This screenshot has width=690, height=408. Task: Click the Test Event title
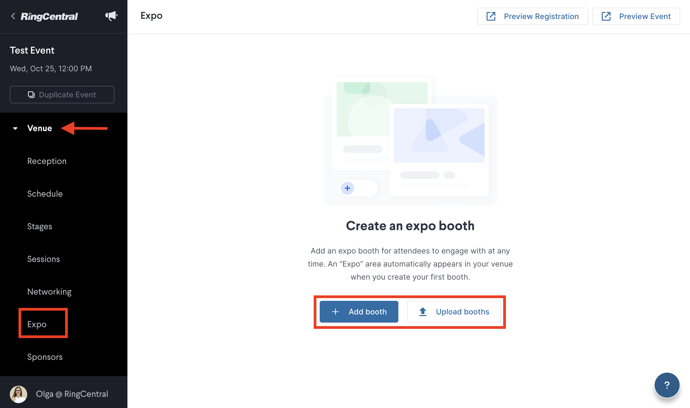click(x=32, y=50)
